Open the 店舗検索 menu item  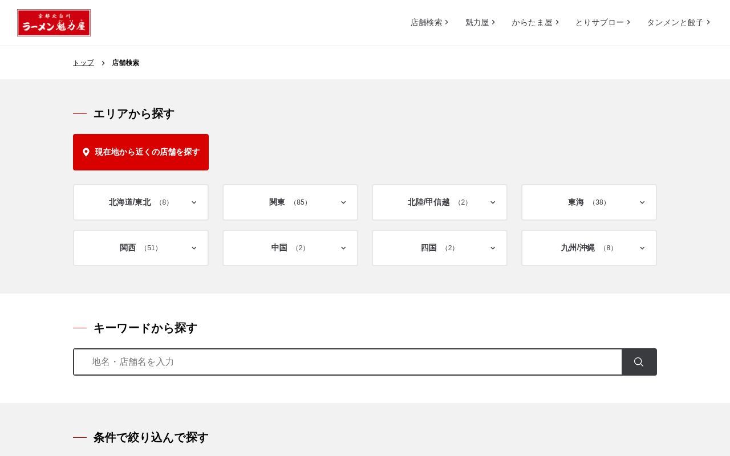[x=429, y=22]
